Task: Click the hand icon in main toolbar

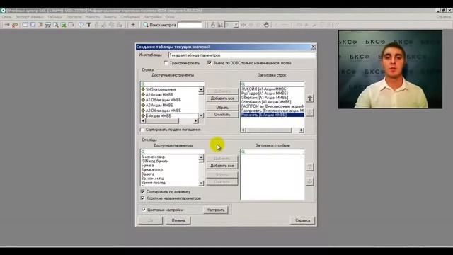Action: tap(266, 25)
